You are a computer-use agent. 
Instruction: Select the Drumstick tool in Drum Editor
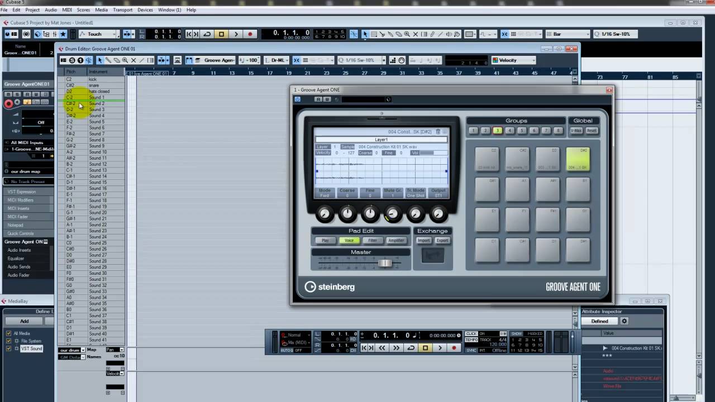point(108,60)
